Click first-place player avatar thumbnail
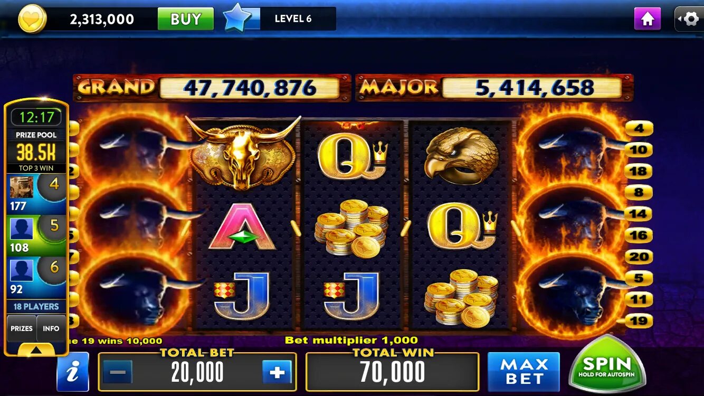 (x=22, y=187)
